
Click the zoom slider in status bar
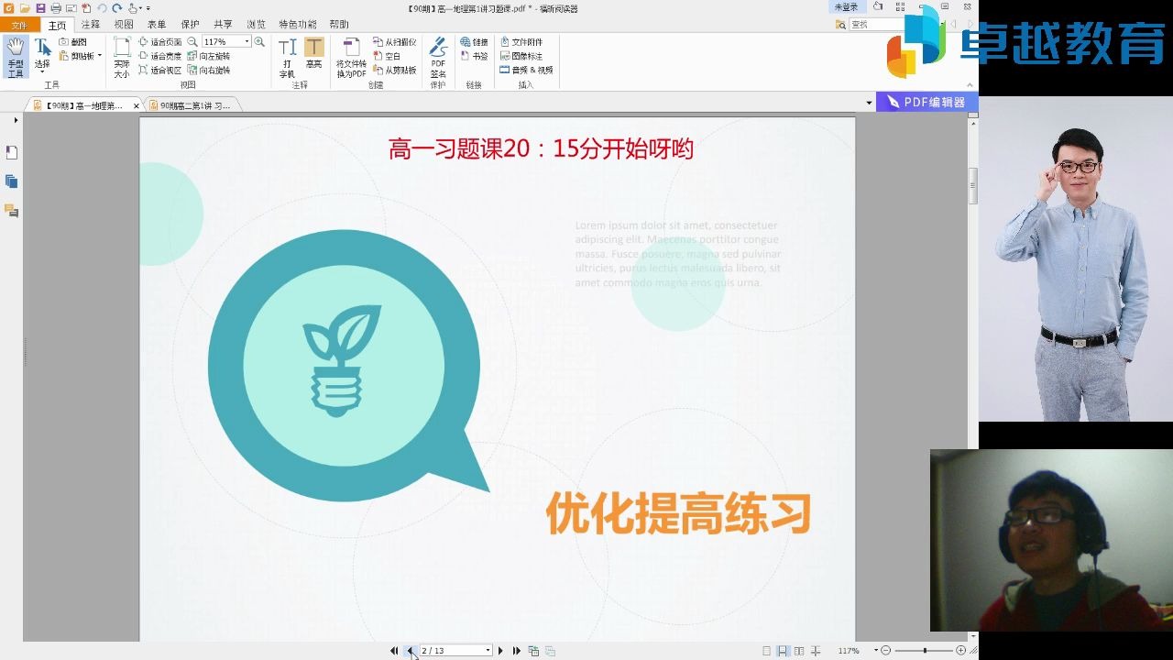point(923,651)
